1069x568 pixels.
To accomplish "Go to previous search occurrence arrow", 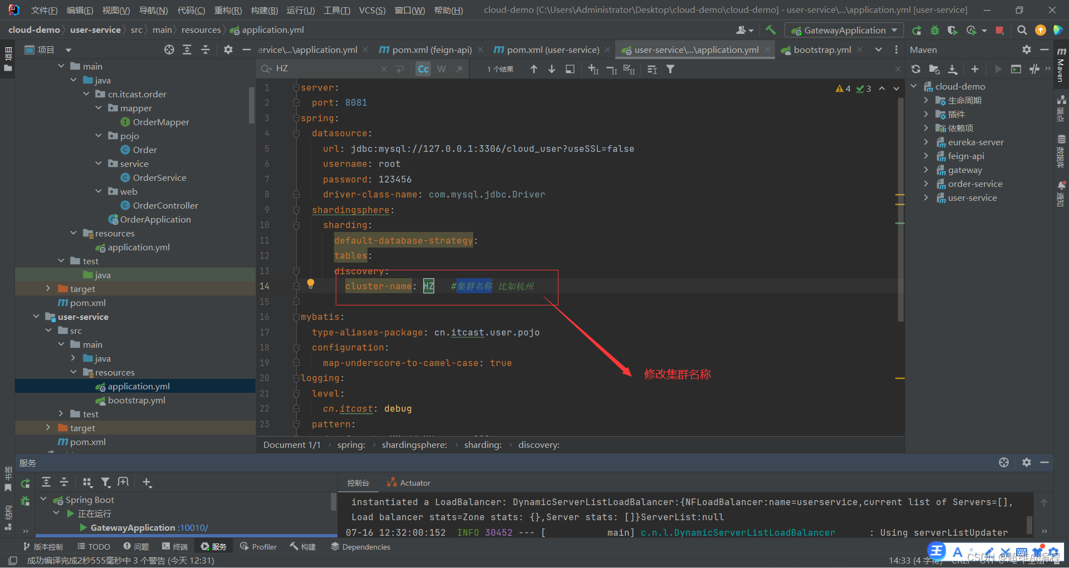I will (x=534, y=69).
